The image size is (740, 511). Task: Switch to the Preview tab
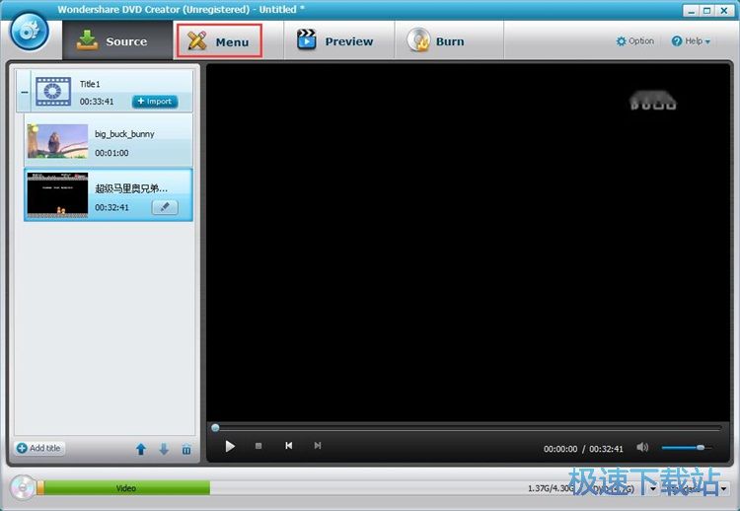(335, 41)
